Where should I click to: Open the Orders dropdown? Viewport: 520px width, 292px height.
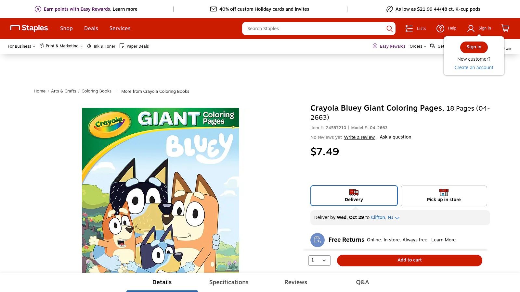pyautogui.click(x=418, y=46)
